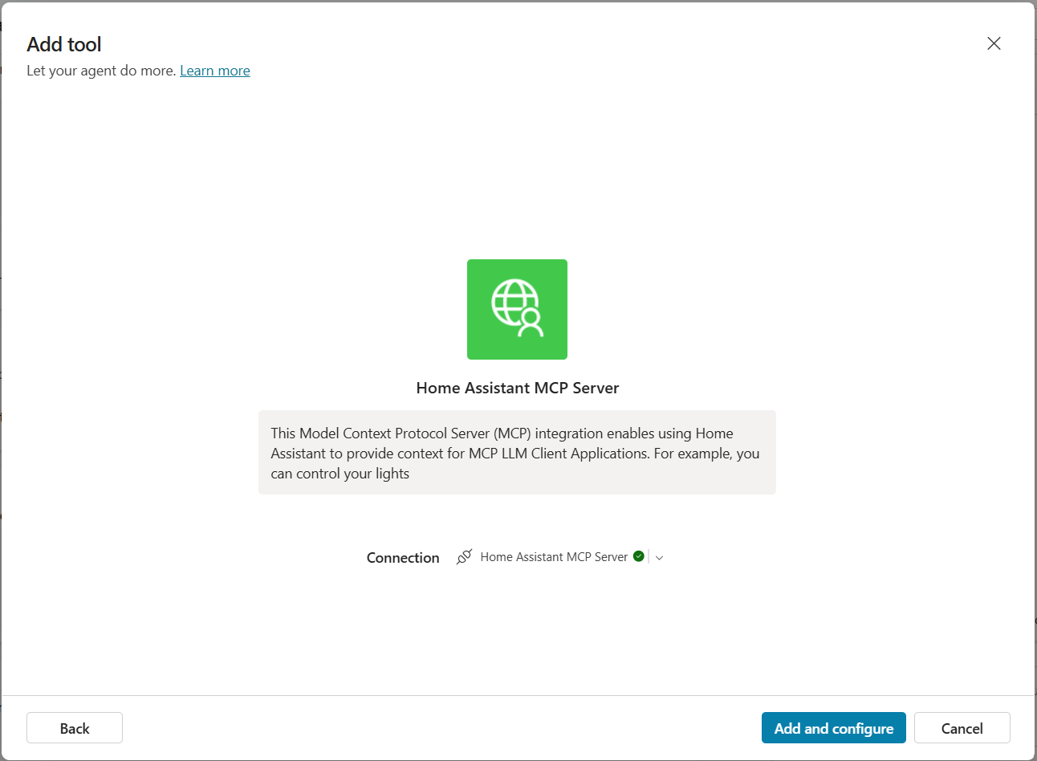Expand the Connection dropdown chevron

[659, 558]
